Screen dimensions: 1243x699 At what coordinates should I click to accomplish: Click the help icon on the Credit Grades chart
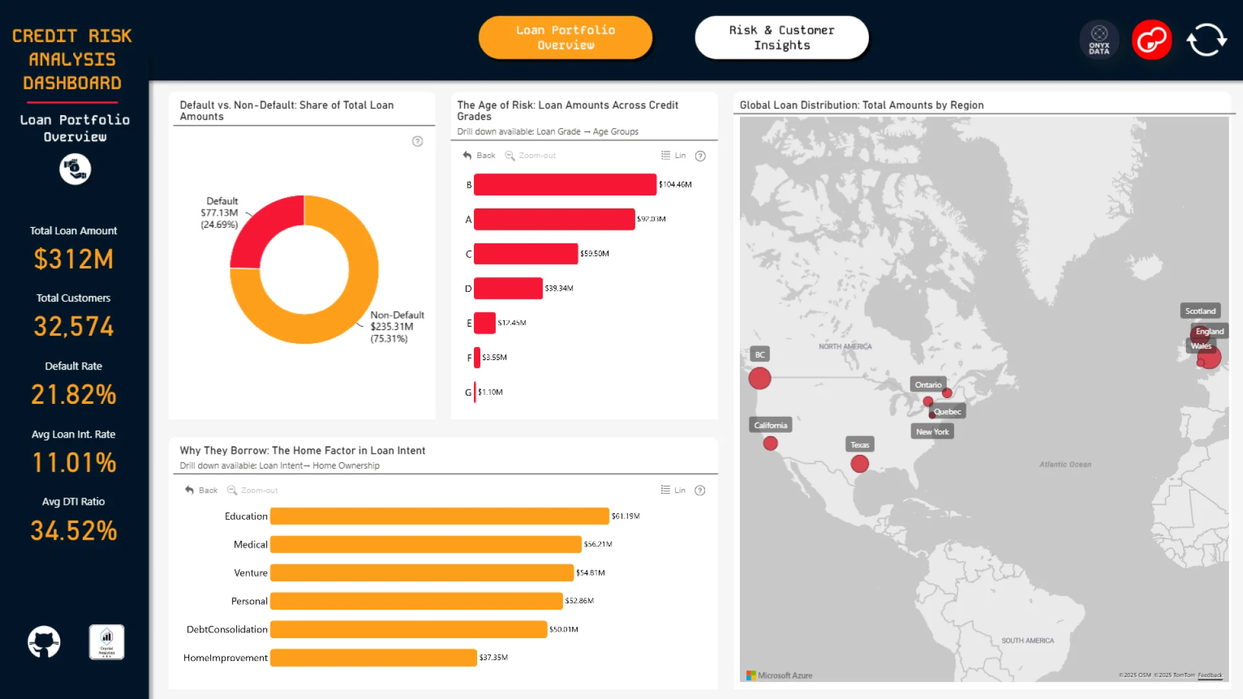point(700,156)
